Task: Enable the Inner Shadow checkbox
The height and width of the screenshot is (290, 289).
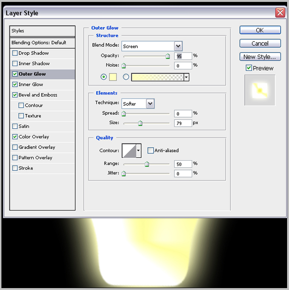Action: pyautogui.click(x=15, y=64)
